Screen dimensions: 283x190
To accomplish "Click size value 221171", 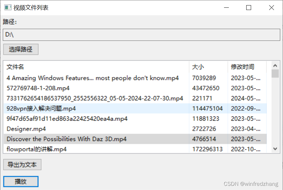I will pyautogui.click(x=202, y=98).
